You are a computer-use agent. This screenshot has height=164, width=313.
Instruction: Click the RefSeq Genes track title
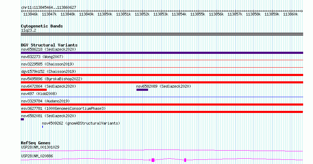pos(36,143)
